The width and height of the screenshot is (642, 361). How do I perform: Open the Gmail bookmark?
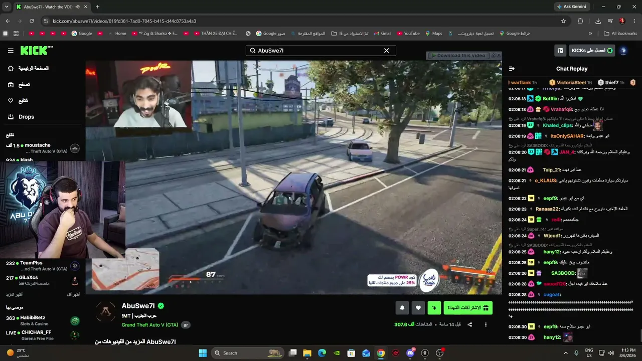pos(382,34)
